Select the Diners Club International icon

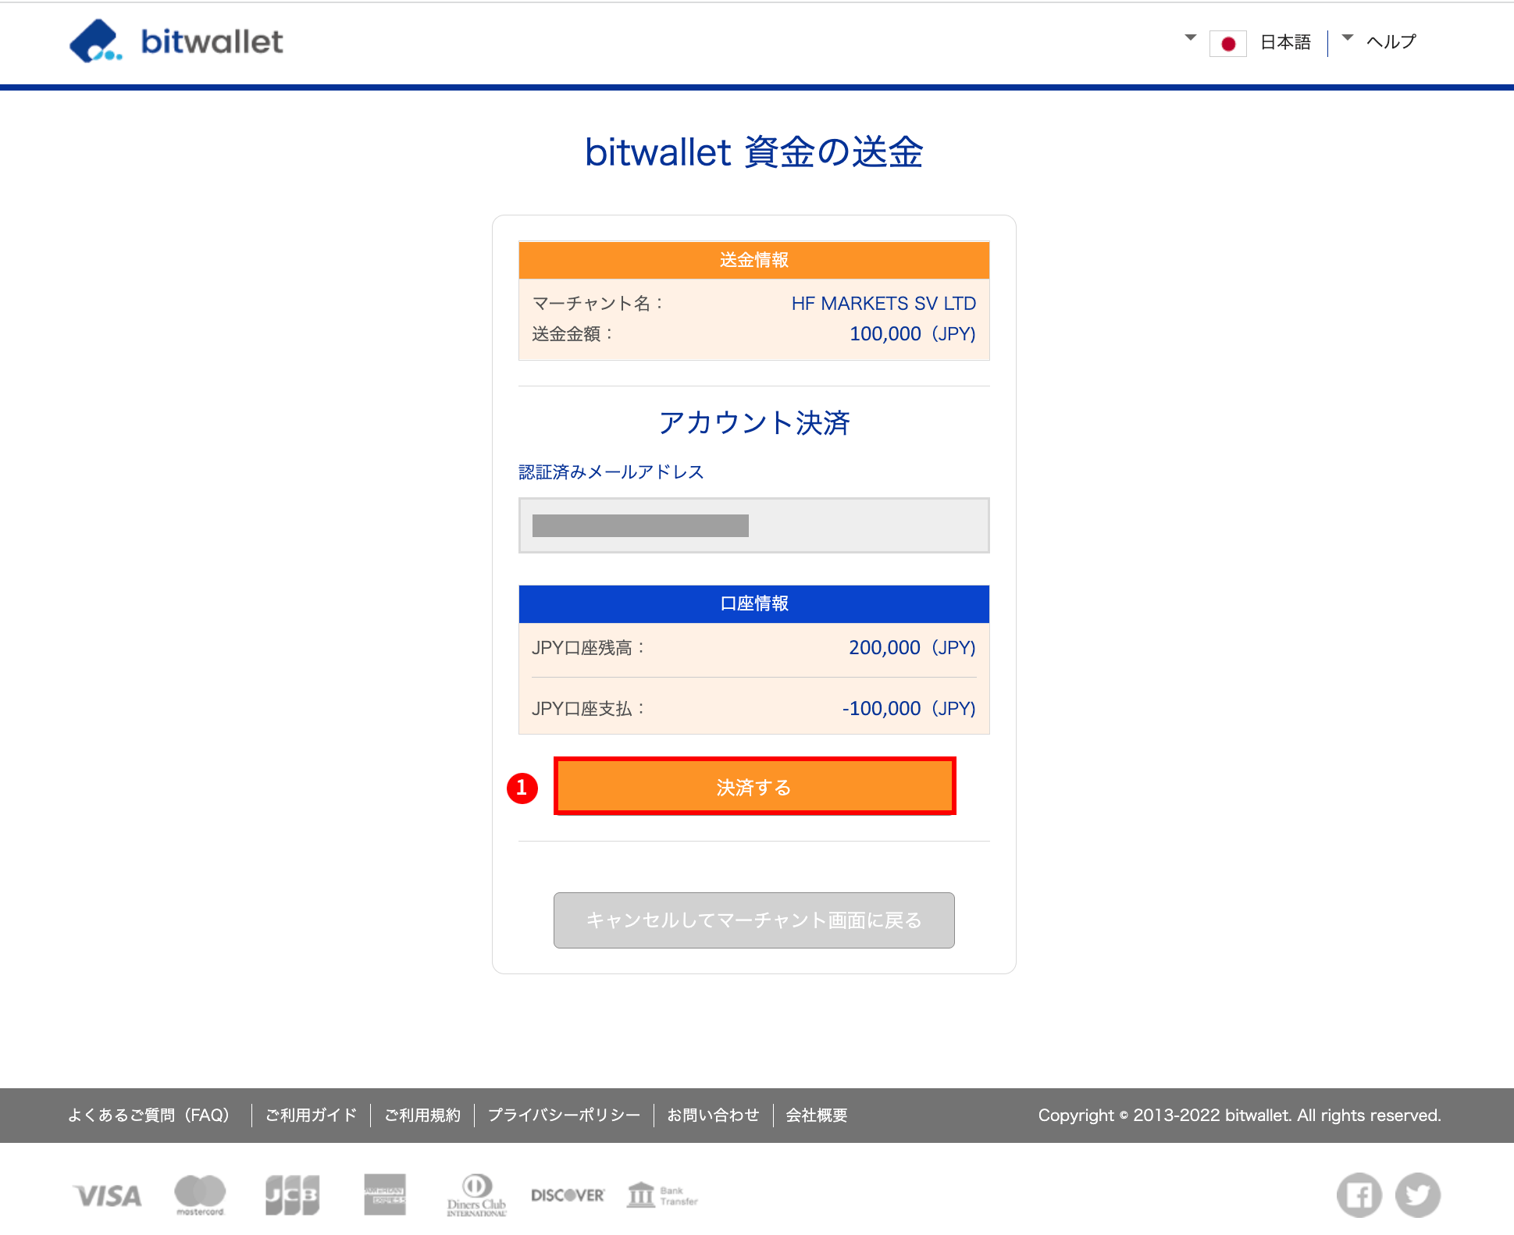click(x=476, y=1194)
